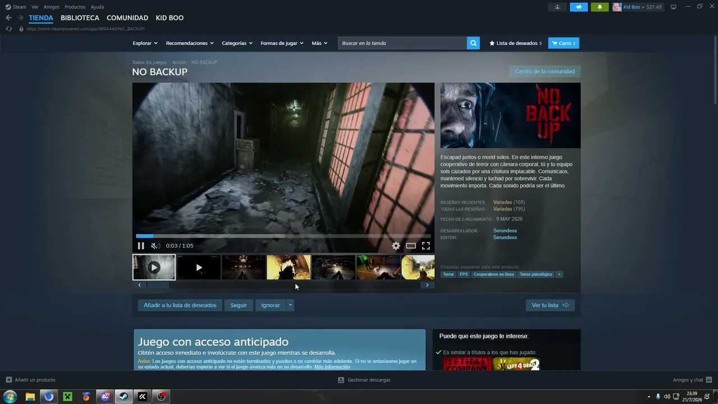The width and height of the screenshot is (718, 404).
Task: Open 'Amigos y chat' panel
Action: click(692, 380)
